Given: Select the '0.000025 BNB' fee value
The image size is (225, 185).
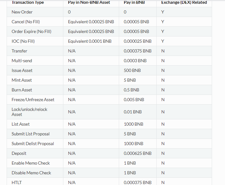Looking at the screenshot, I should pos(138,41).
